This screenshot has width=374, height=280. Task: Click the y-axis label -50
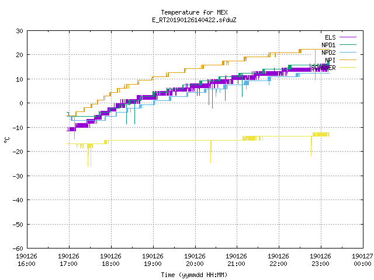[x=18, y=224]
